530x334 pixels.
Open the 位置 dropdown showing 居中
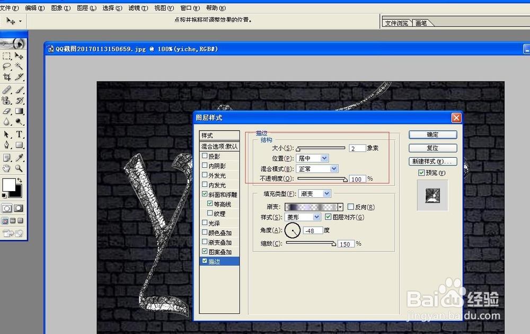[x=312, y=158]
